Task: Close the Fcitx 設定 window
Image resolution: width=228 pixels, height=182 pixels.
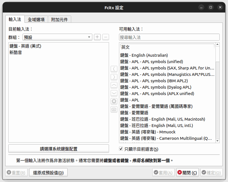Action: coord(220,7)
